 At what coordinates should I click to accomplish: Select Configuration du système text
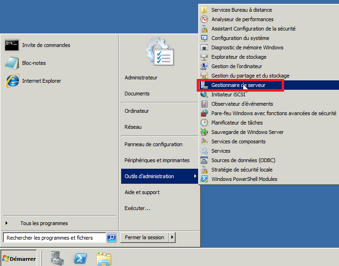(240, 38)
